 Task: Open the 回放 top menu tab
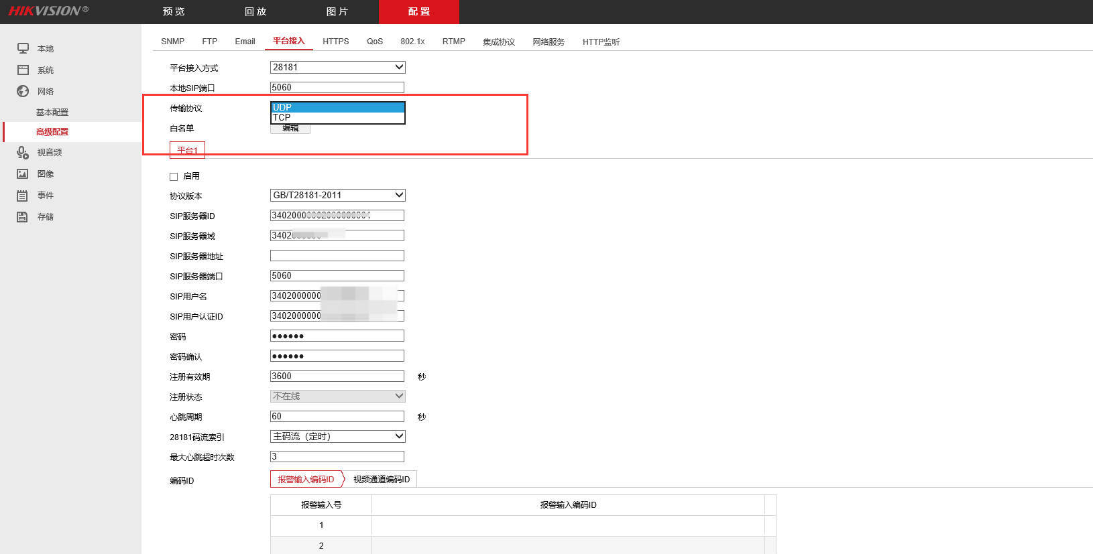click(255, 11)
